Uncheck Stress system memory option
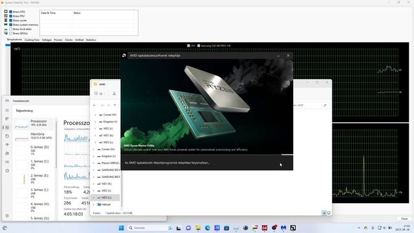Screen dimensions: 414x233 [10, 25]
